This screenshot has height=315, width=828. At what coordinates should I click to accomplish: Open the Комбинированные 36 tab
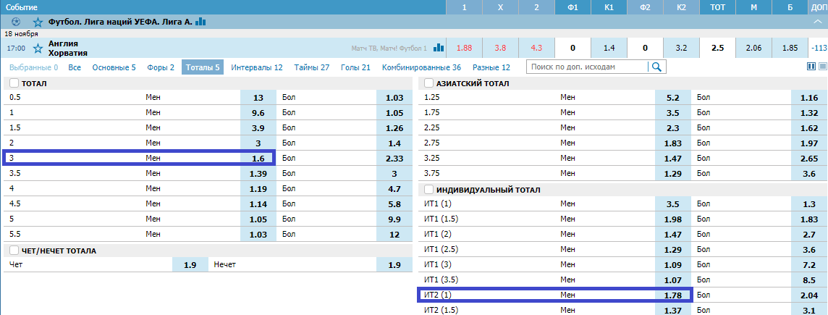tap(421, 67)
